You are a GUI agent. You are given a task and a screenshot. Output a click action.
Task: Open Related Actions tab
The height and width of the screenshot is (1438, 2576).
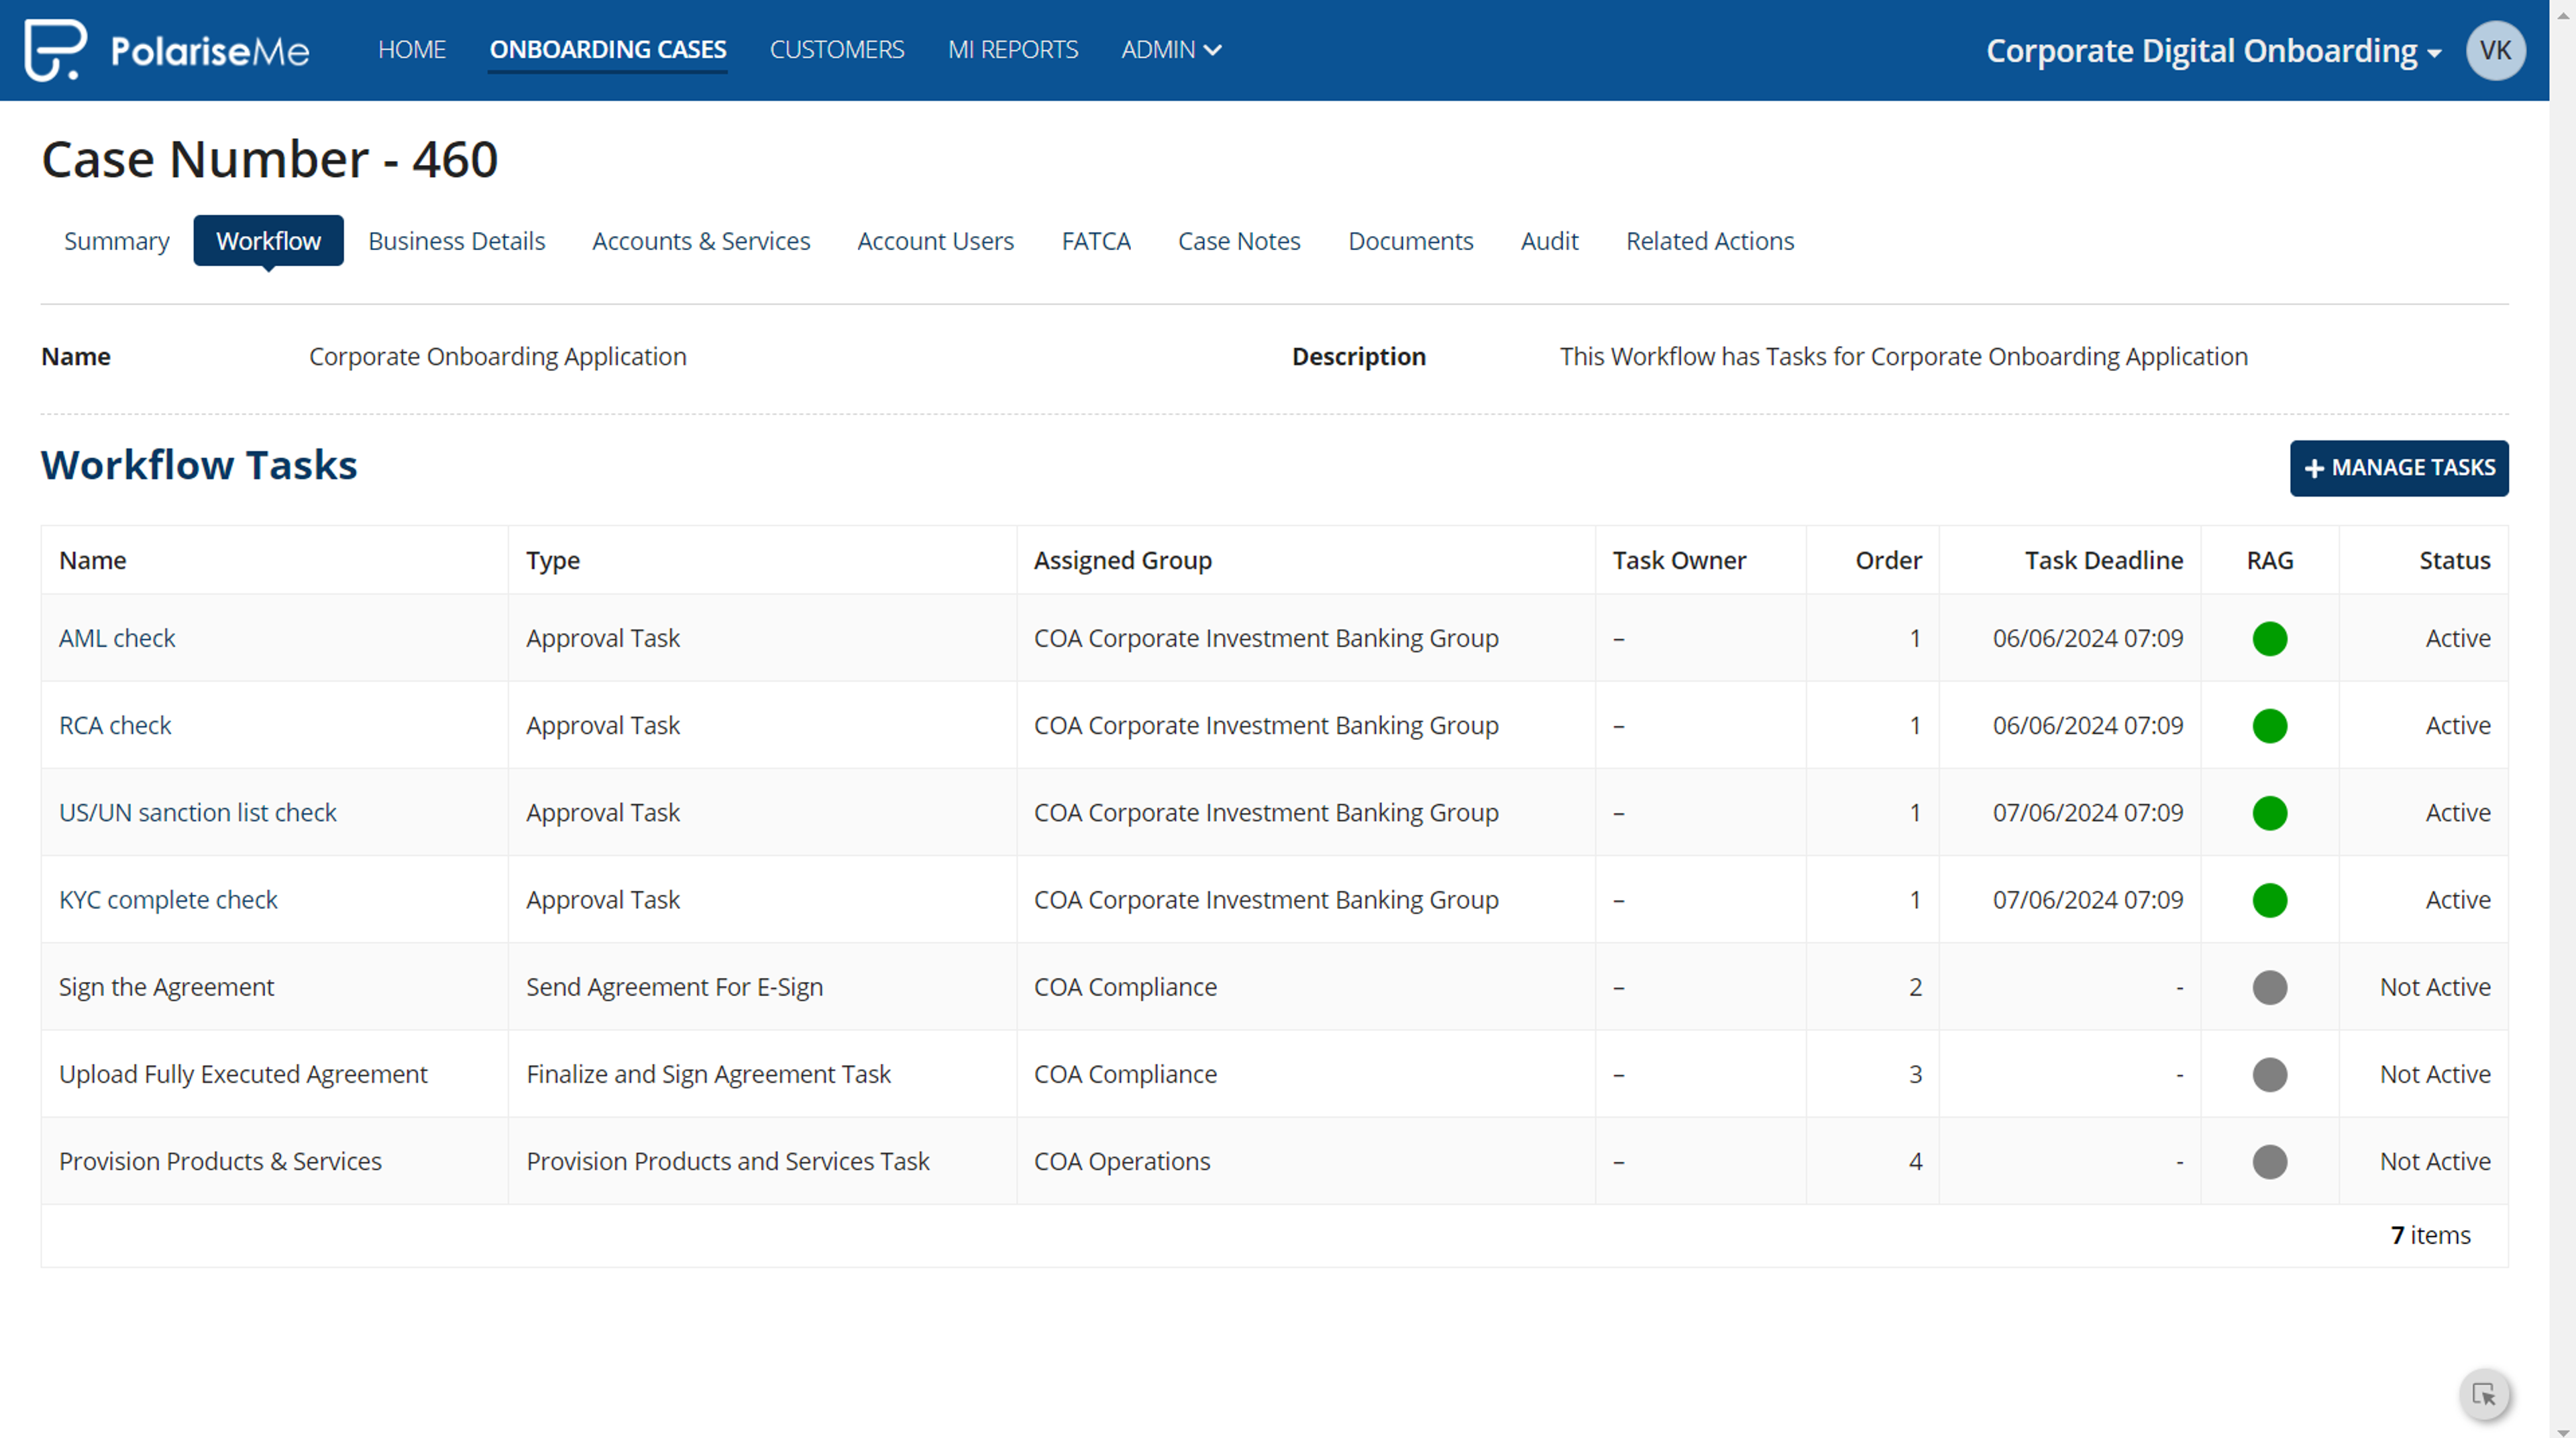coord(1710,241)
